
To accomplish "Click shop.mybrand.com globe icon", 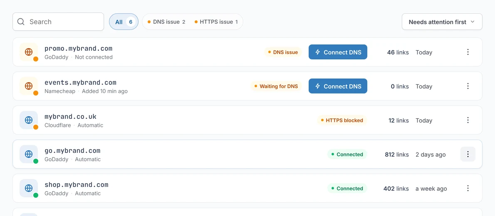I will pos(29,188).
